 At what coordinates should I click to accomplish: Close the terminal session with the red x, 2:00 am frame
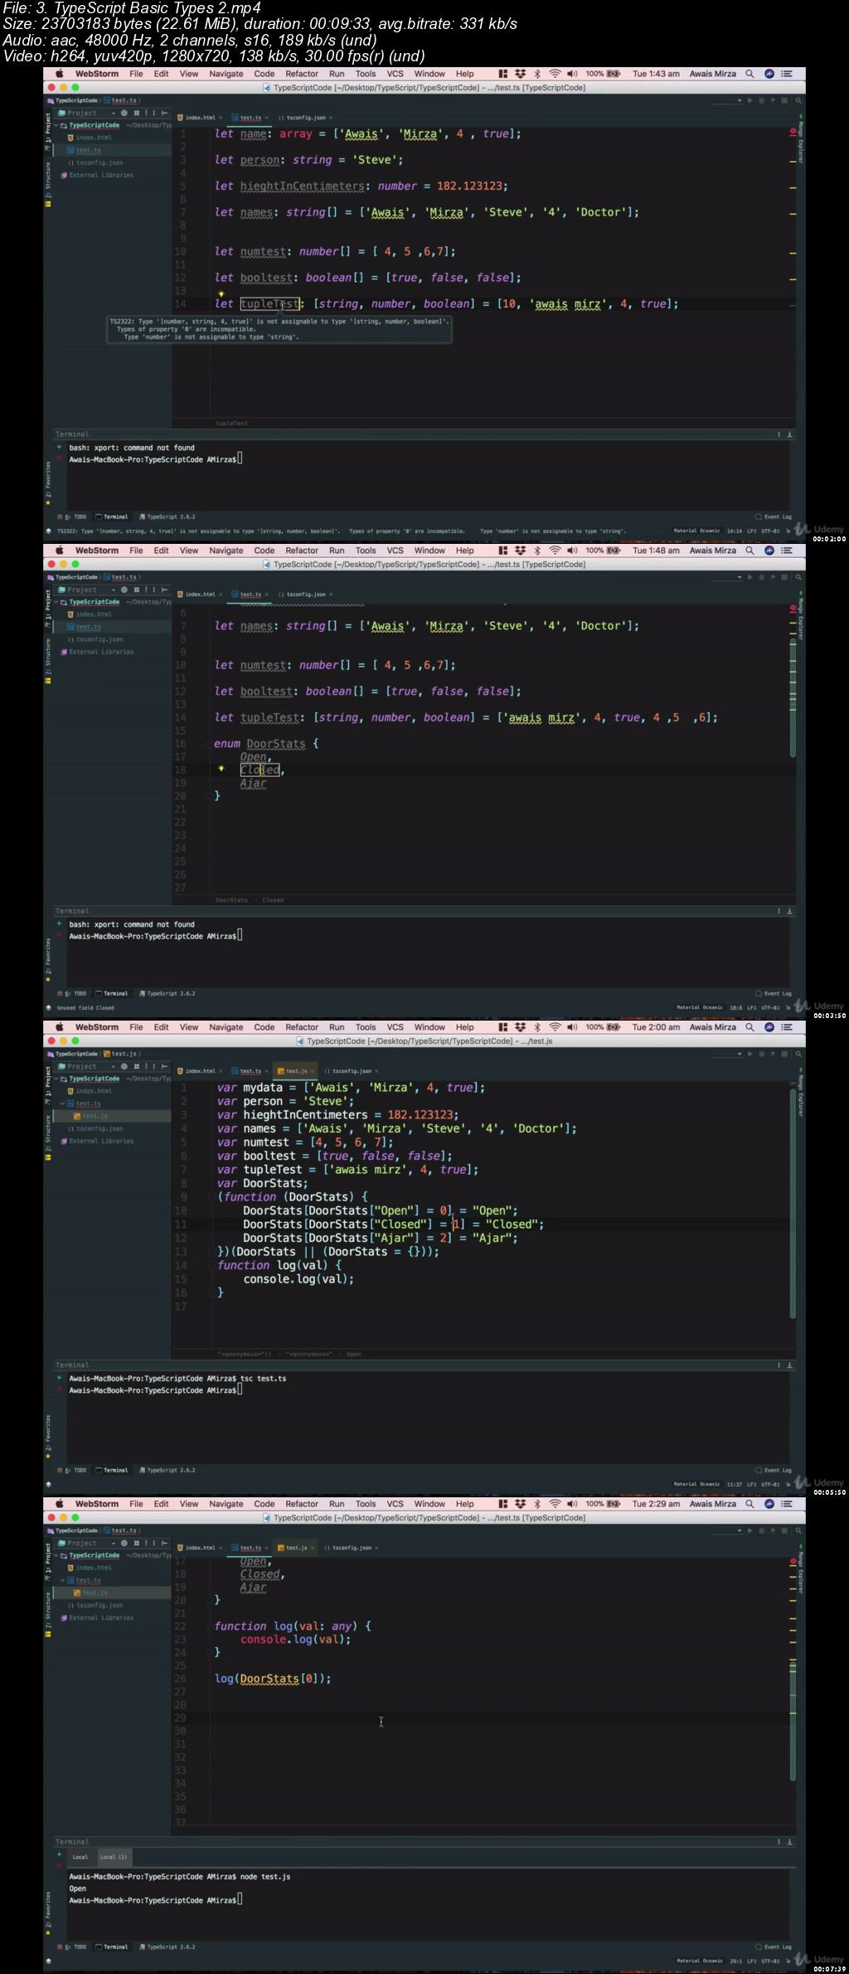coord(59,1390)
